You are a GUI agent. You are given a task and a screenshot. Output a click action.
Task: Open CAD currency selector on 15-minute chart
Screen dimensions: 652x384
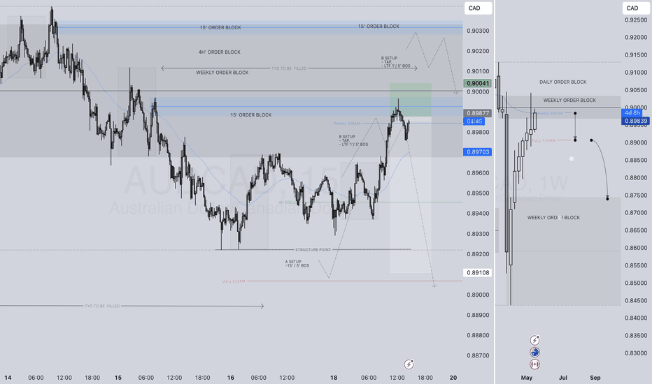(478, 8)
